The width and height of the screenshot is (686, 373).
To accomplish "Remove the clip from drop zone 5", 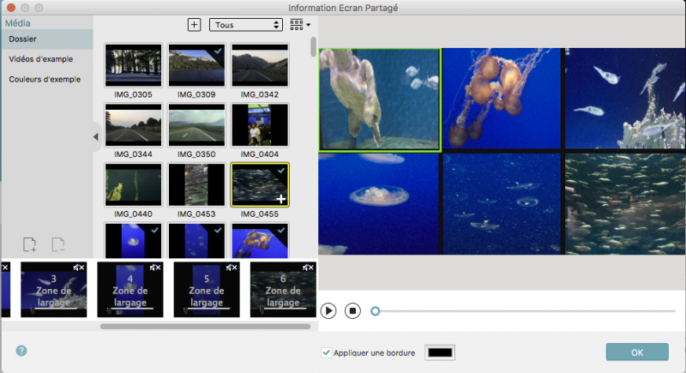I will pos(235,268).
